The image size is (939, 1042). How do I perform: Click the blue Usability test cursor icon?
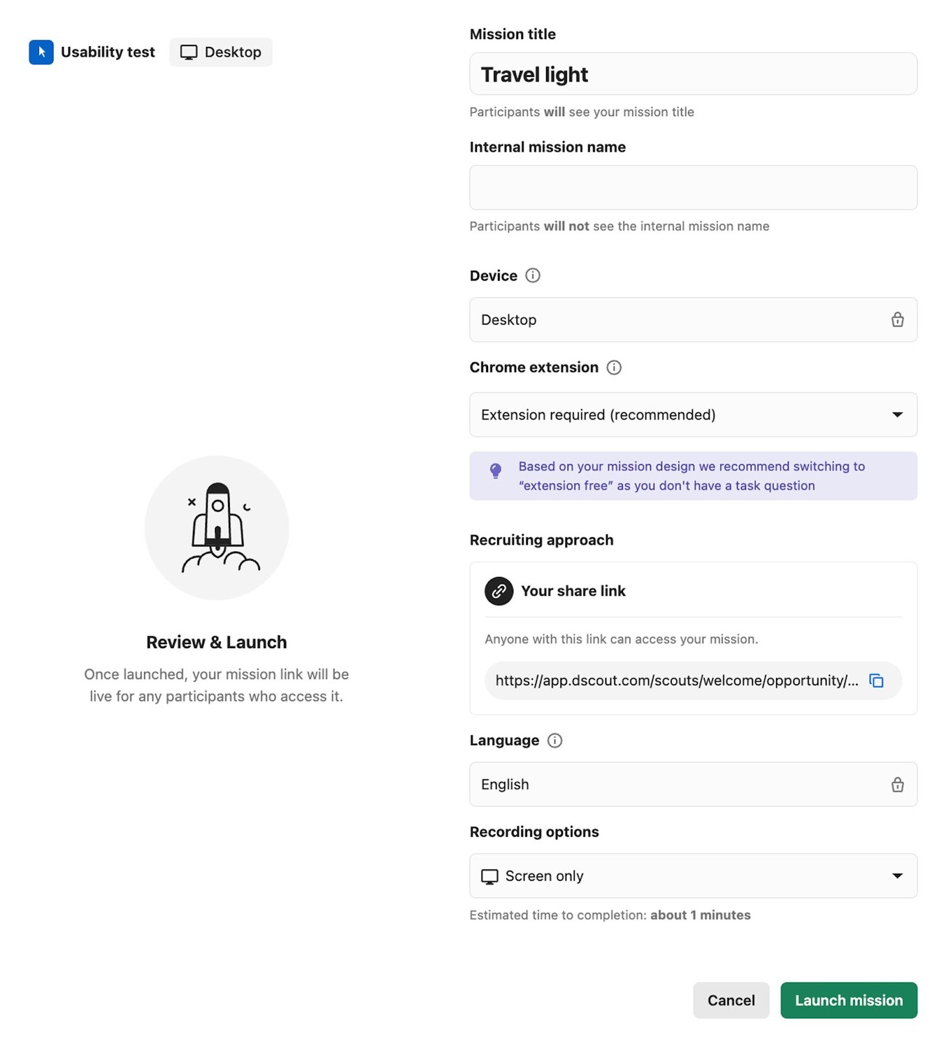point(41,52)
